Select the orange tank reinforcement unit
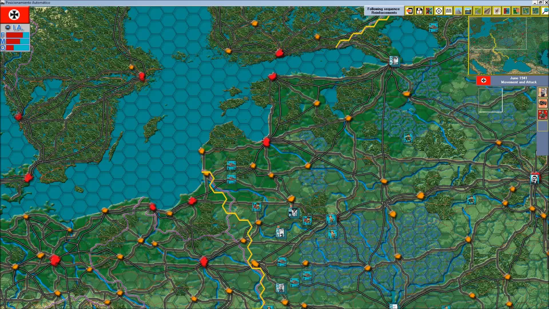549x309 pixels. [x=542, y=103]
